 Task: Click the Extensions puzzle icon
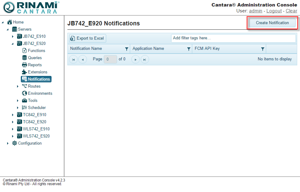tap(25, 72)
